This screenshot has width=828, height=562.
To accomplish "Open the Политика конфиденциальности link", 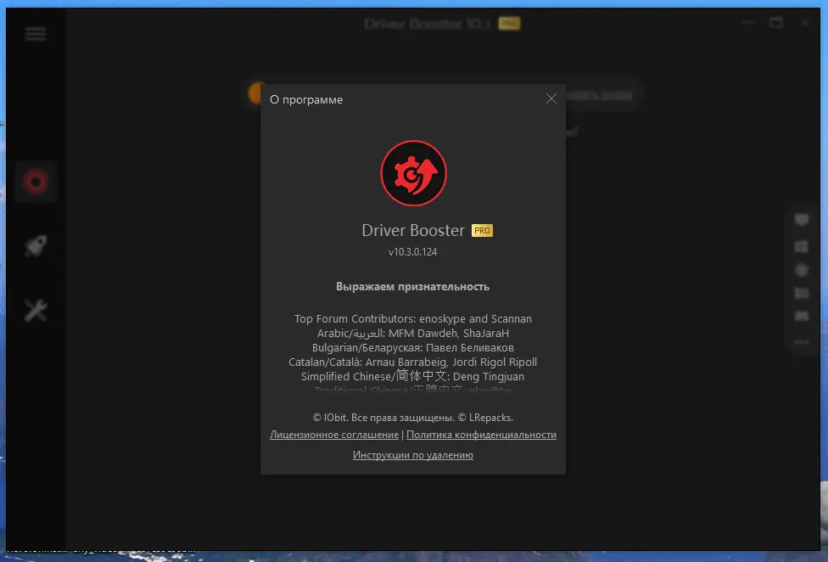I will pyautogui.click(x=481, y=435).
